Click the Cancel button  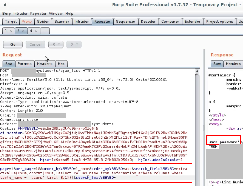tap(36, 44)
